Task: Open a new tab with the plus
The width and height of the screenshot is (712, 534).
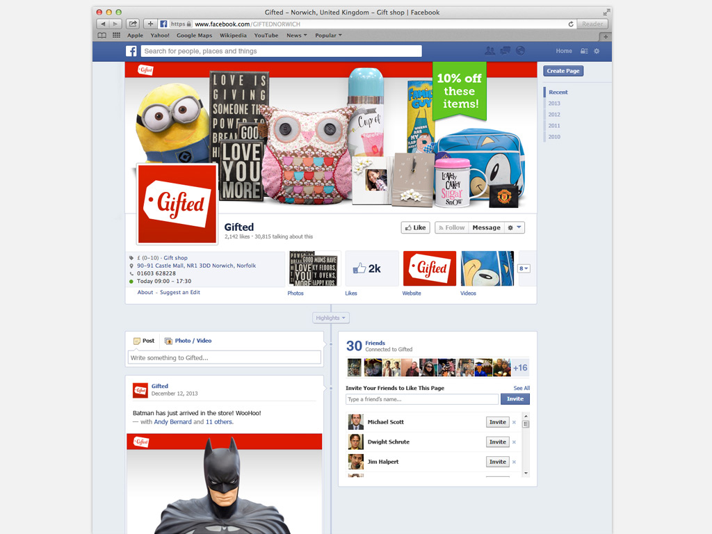Action: click(606, 37)
